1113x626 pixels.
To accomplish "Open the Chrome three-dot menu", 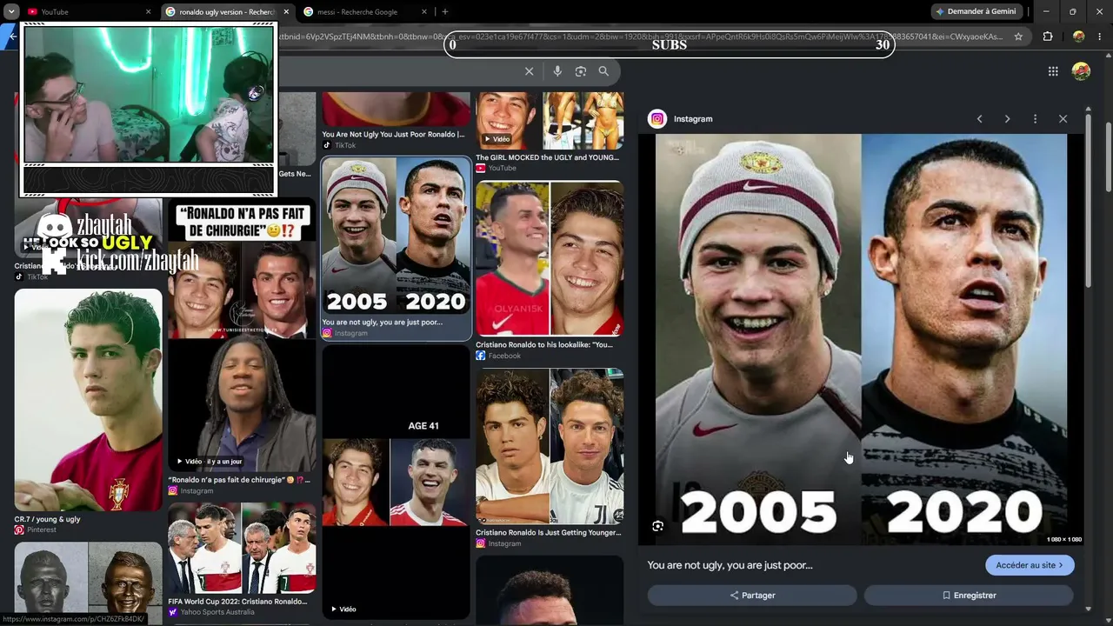I will point(1100,37).
